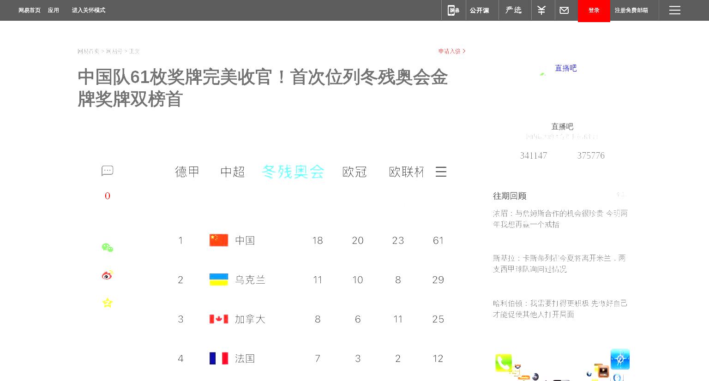Click comment count 0
This screenshot has height=381, width=709.
pos(108,196)
